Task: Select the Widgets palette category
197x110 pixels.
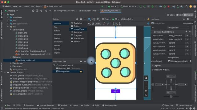Action: 57,35
